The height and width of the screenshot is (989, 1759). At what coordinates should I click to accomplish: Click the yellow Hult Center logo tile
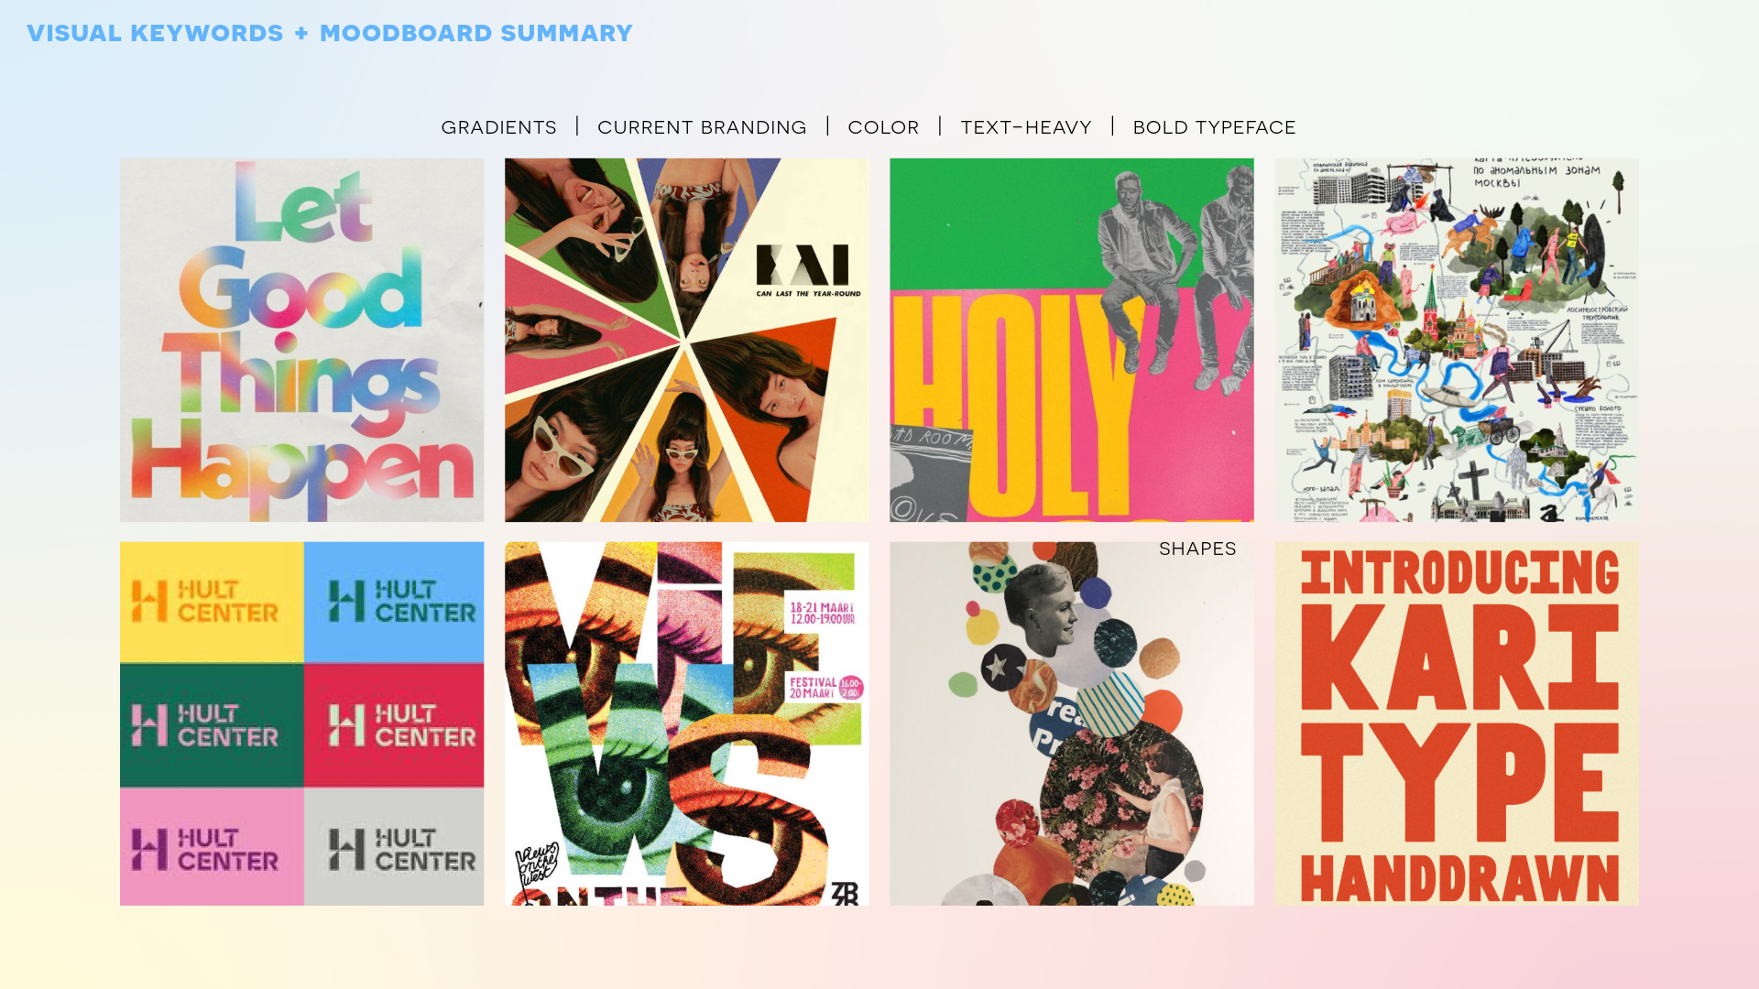[212, 603]
